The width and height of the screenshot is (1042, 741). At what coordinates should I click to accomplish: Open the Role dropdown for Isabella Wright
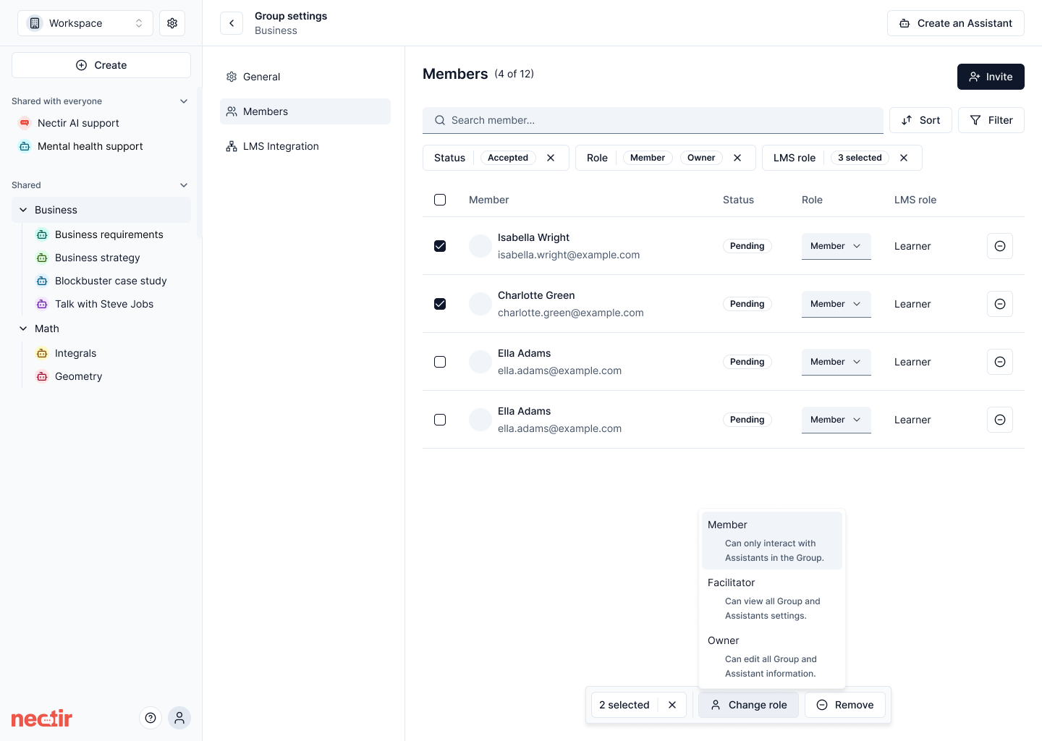[x=836, y=246]
